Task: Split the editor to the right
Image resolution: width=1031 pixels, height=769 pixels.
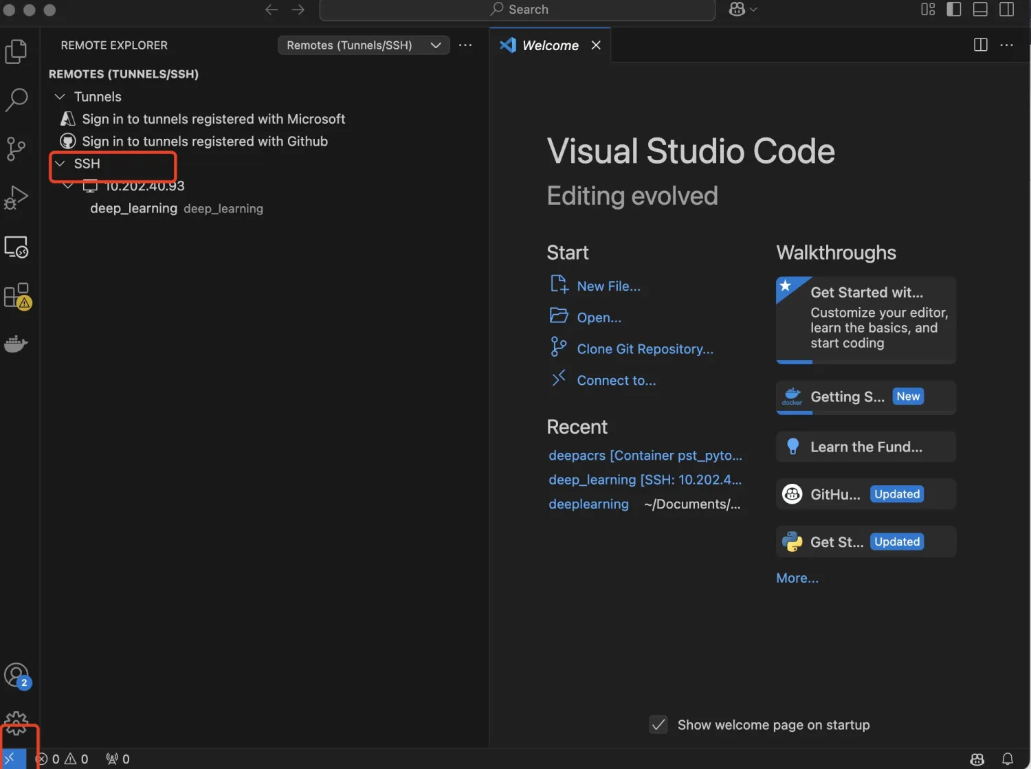Action: [981, 45]
